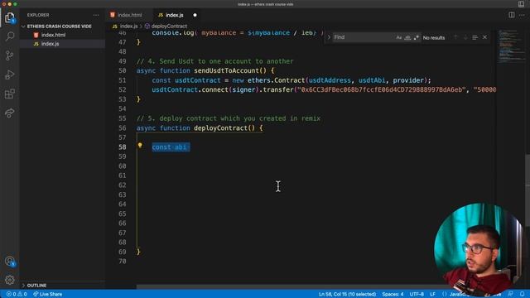Image resolution: width=530 pixels, height=298 pixels.
Task: Click the comment '// 4. Send Usdt'
Action: pyautogui.click(x=215, y=61)
